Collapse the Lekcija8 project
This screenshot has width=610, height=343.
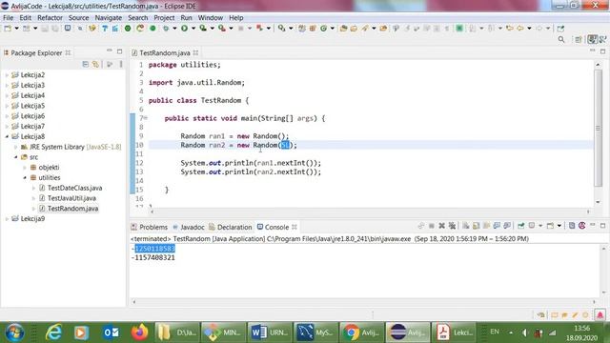click(x=7, y=136)
